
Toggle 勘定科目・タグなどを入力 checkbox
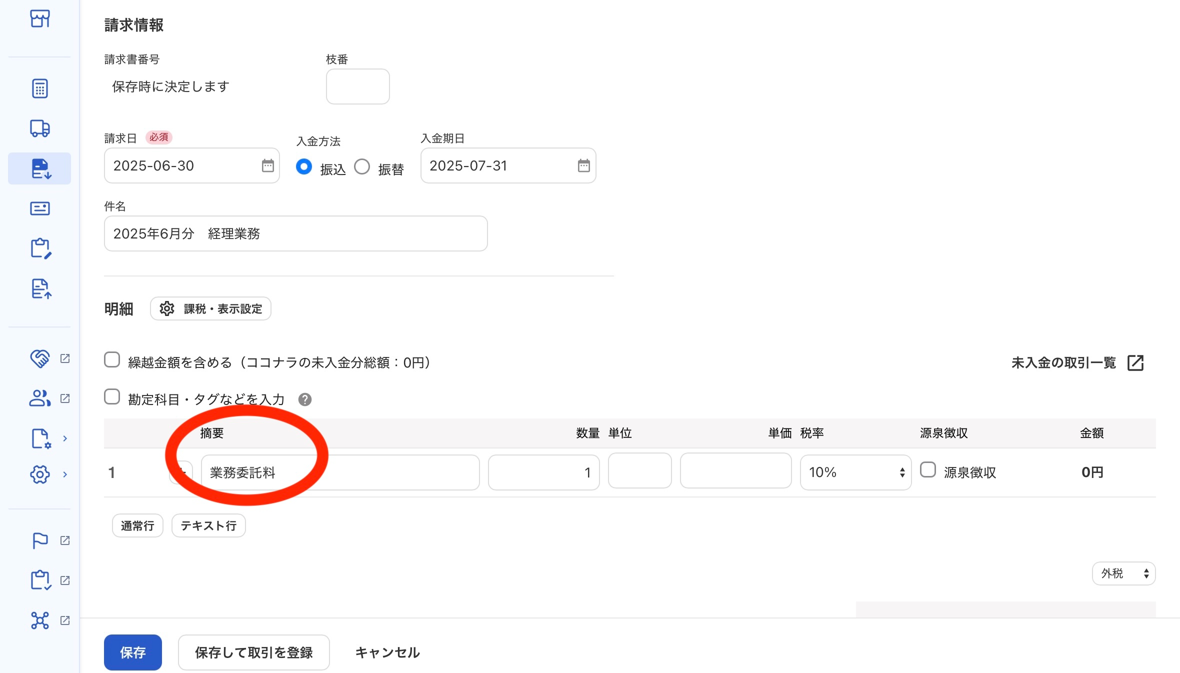point(112,397)
